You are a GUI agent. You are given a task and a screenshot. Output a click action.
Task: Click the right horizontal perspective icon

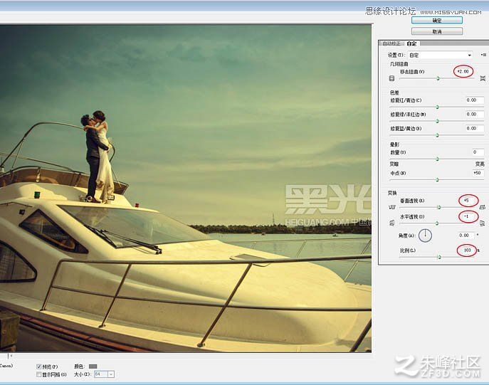482,223
